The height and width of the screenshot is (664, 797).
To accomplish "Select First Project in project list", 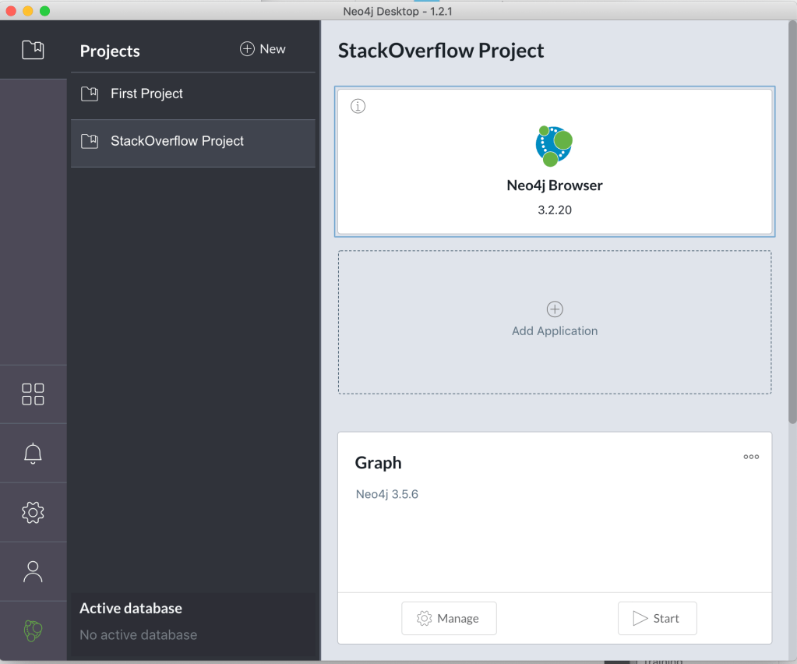I will pos(146,94).
